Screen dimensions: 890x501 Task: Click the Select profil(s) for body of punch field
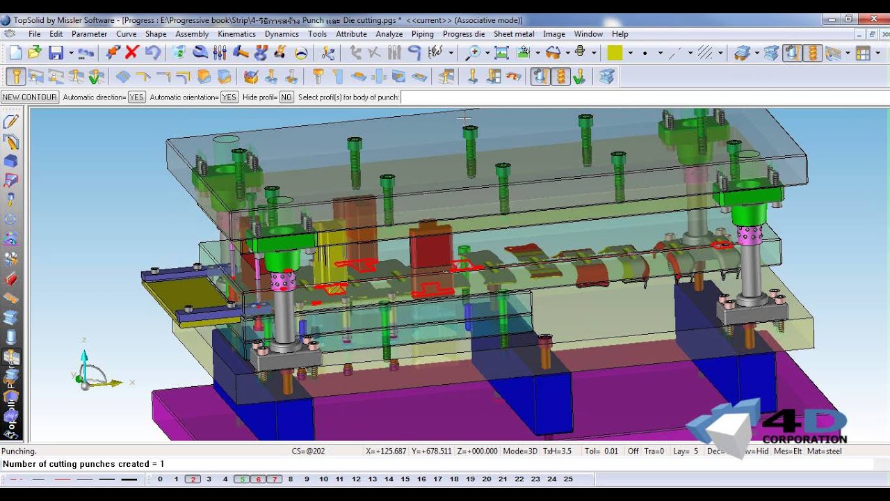[644, 97]
